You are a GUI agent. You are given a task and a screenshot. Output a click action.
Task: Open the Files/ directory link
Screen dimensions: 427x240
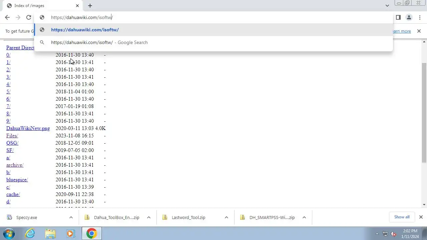[12, 136]
